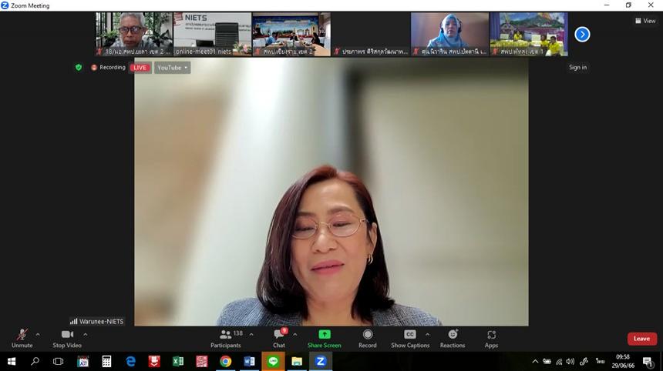Open the Participants panel
This screenshot has height=371, width=663.
pos(226,339)
